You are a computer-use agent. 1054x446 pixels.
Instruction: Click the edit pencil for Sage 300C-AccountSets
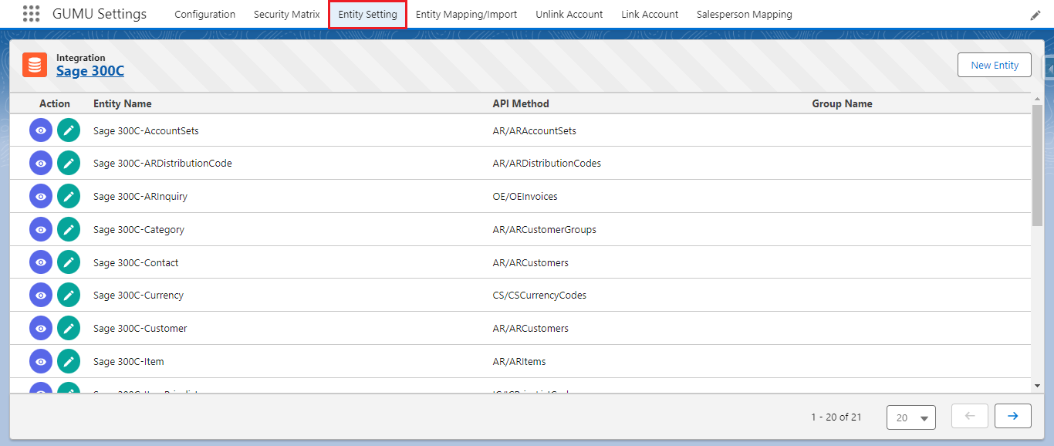click(x=69, y=130)
